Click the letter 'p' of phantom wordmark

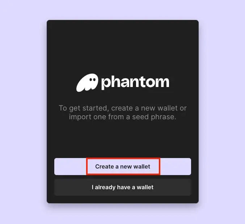tap(107, 84)
